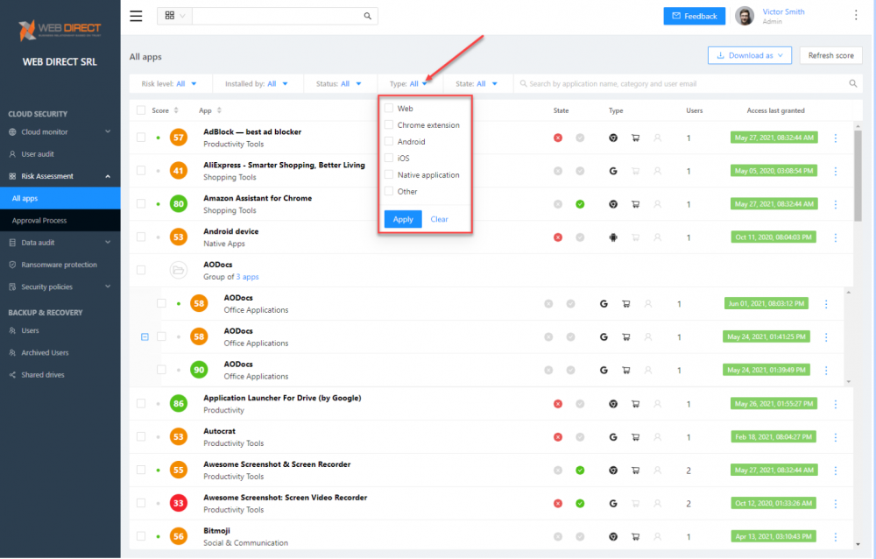Check the Native application type filter
This screenshot has height=559, width=876.
tap(389, 175)
